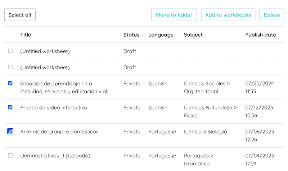Click the Status column header
The width and height of the screenshot is (288, 171).
pos(131,35)
